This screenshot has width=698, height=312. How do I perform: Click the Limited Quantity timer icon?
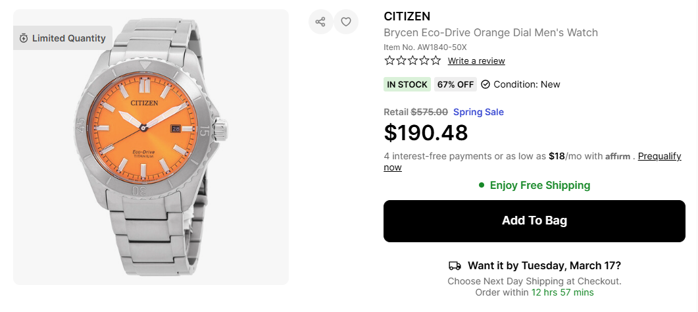[24, 38]
